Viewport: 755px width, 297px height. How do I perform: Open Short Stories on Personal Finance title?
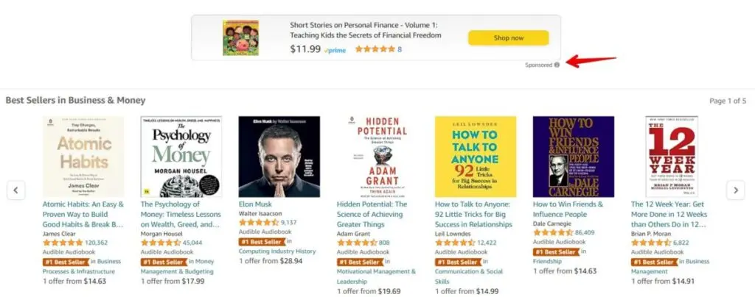point(365,29)
